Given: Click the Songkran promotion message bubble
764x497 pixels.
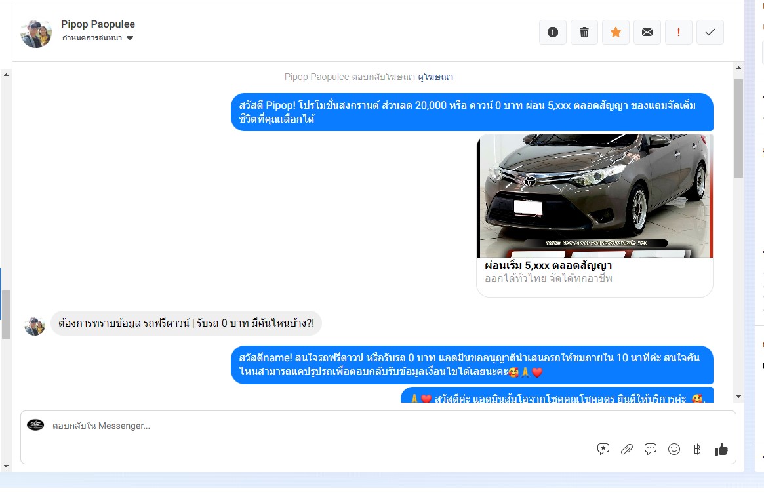Looking at the screenshot, I should [x=472, y=112].
